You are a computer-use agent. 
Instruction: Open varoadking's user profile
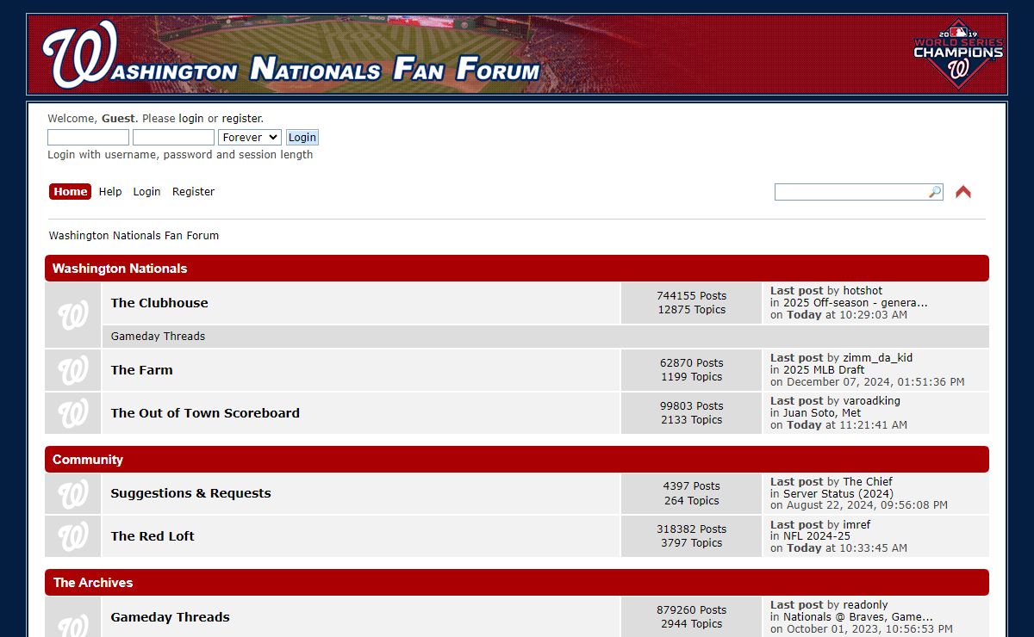coord(871,401)
